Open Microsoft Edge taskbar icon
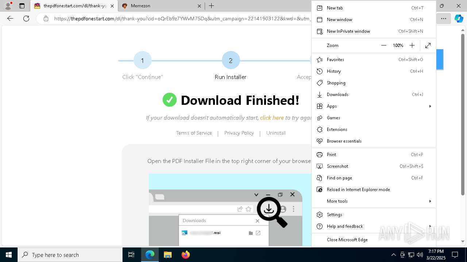The width and height of the screenshot is (467, 262). (x=150, y=255)
